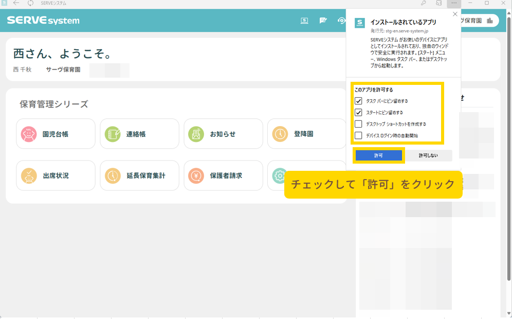This screenshot has width=512, height=319.
Task: Click the blue 許可 button
Action: [x=378, y=155]
